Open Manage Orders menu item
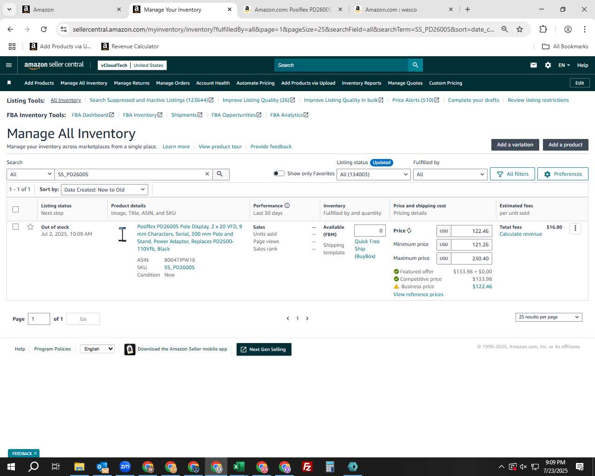Viewport: 595px width, 476px height. tap(173, 83)
